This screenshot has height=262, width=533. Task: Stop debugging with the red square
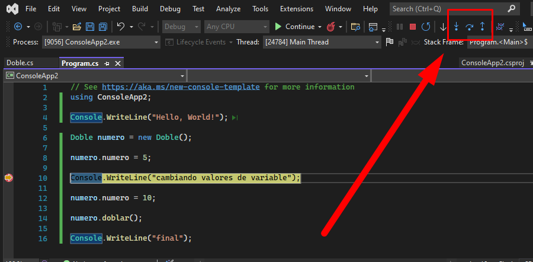(412, 27)
